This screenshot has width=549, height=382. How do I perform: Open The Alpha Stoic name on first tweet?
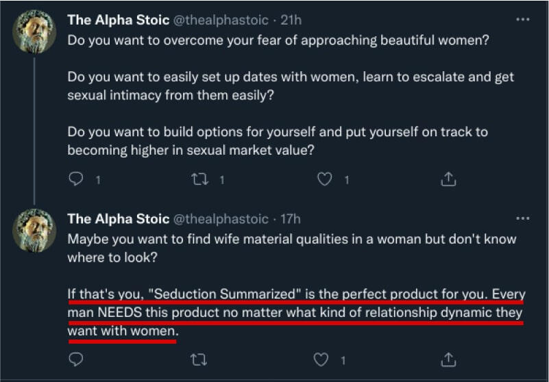click(x=118, y=21)
